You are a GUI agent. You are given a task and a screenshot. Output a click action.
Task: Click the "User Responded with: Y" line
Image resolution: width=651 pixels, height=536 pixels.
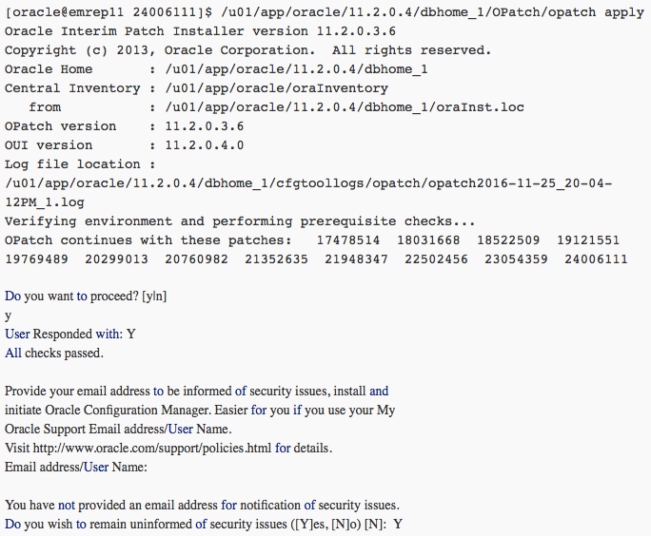coord(70,334)
